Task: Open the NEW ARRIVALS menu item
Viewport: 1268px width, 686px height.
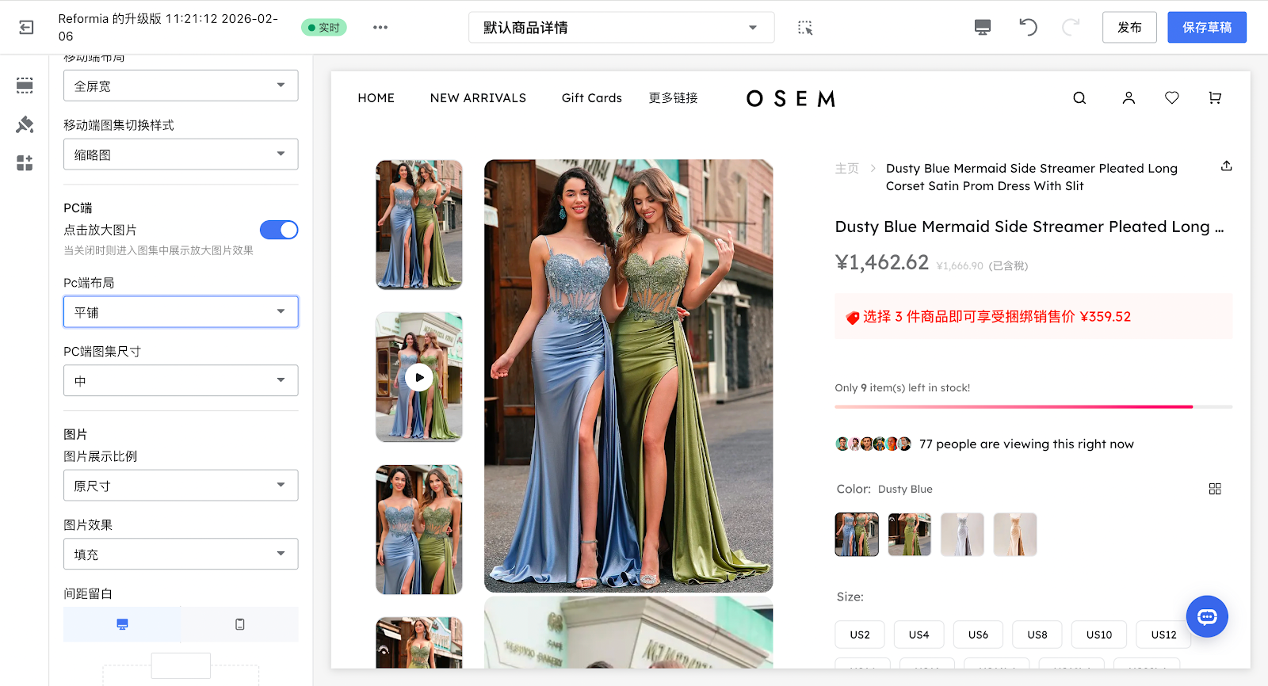Action: 478,98
